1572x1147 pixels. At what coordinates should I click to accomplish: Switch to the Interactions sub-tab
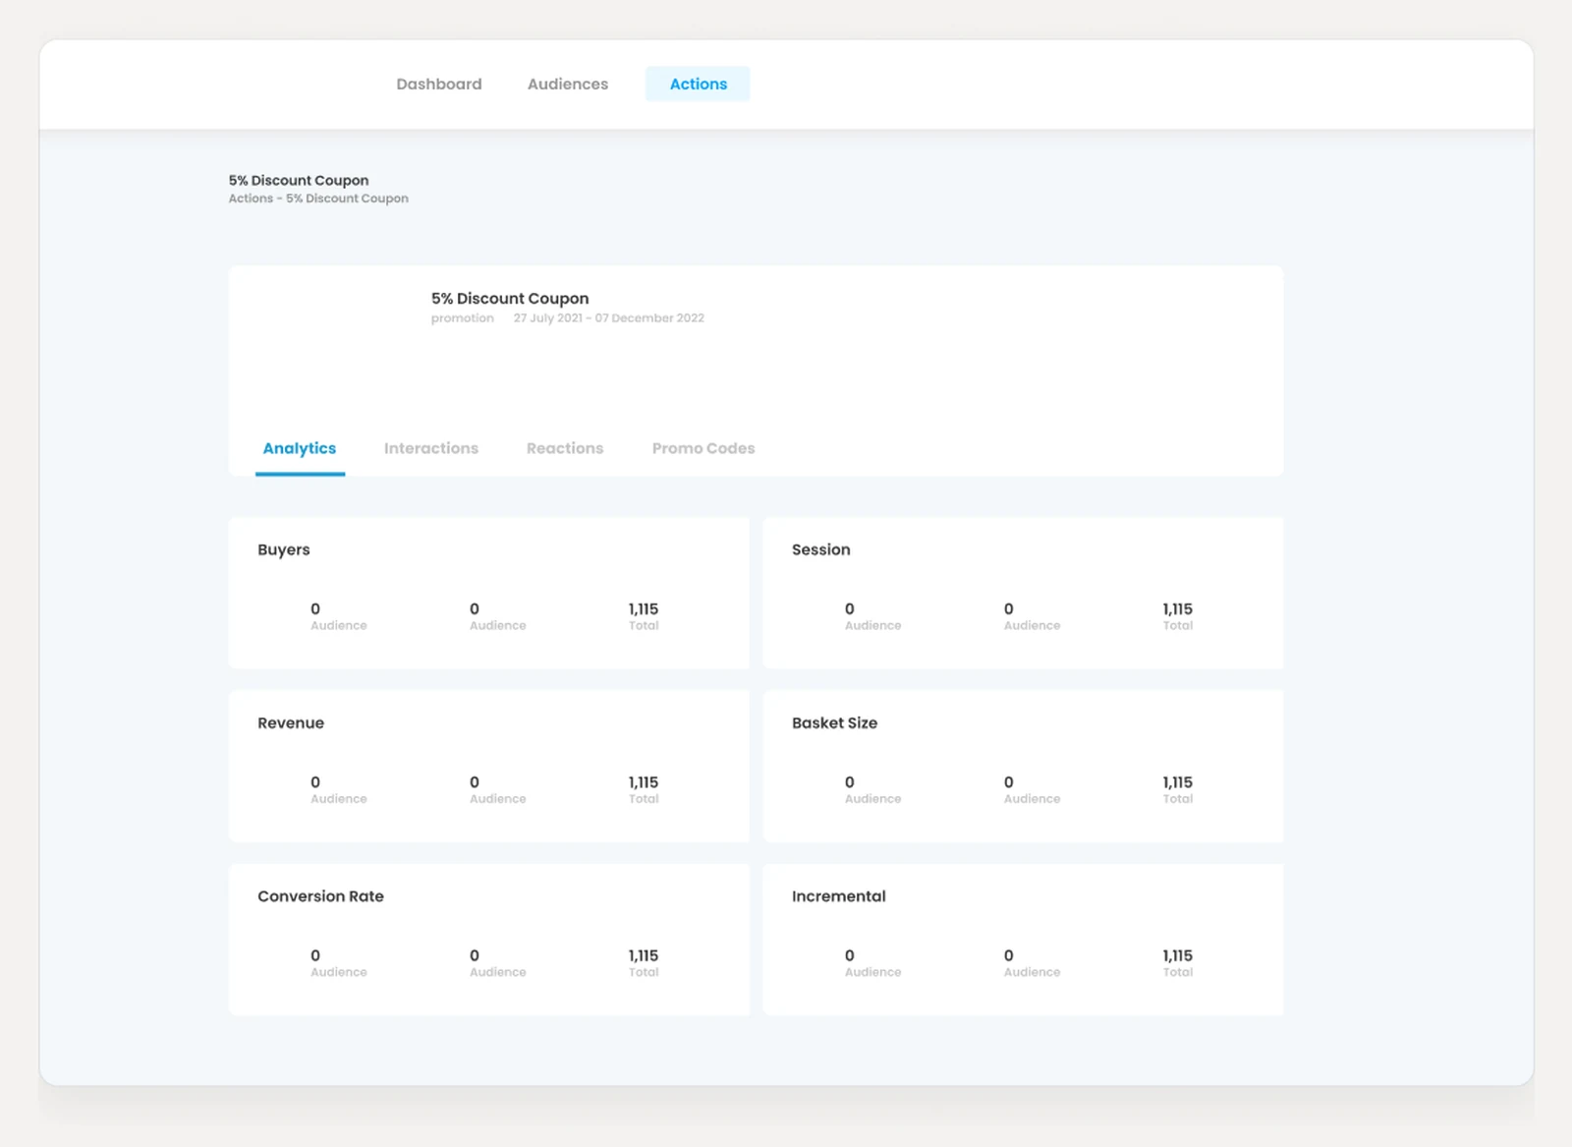[431, 448]
